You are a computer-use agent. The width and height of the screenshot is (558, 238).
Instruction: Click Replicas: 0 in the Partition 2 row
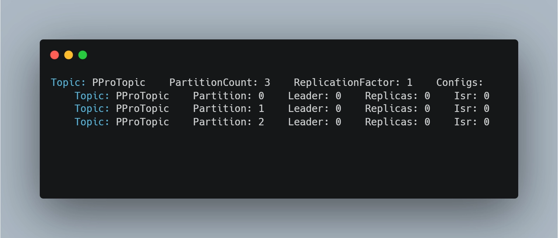click(x=397, y=122)
